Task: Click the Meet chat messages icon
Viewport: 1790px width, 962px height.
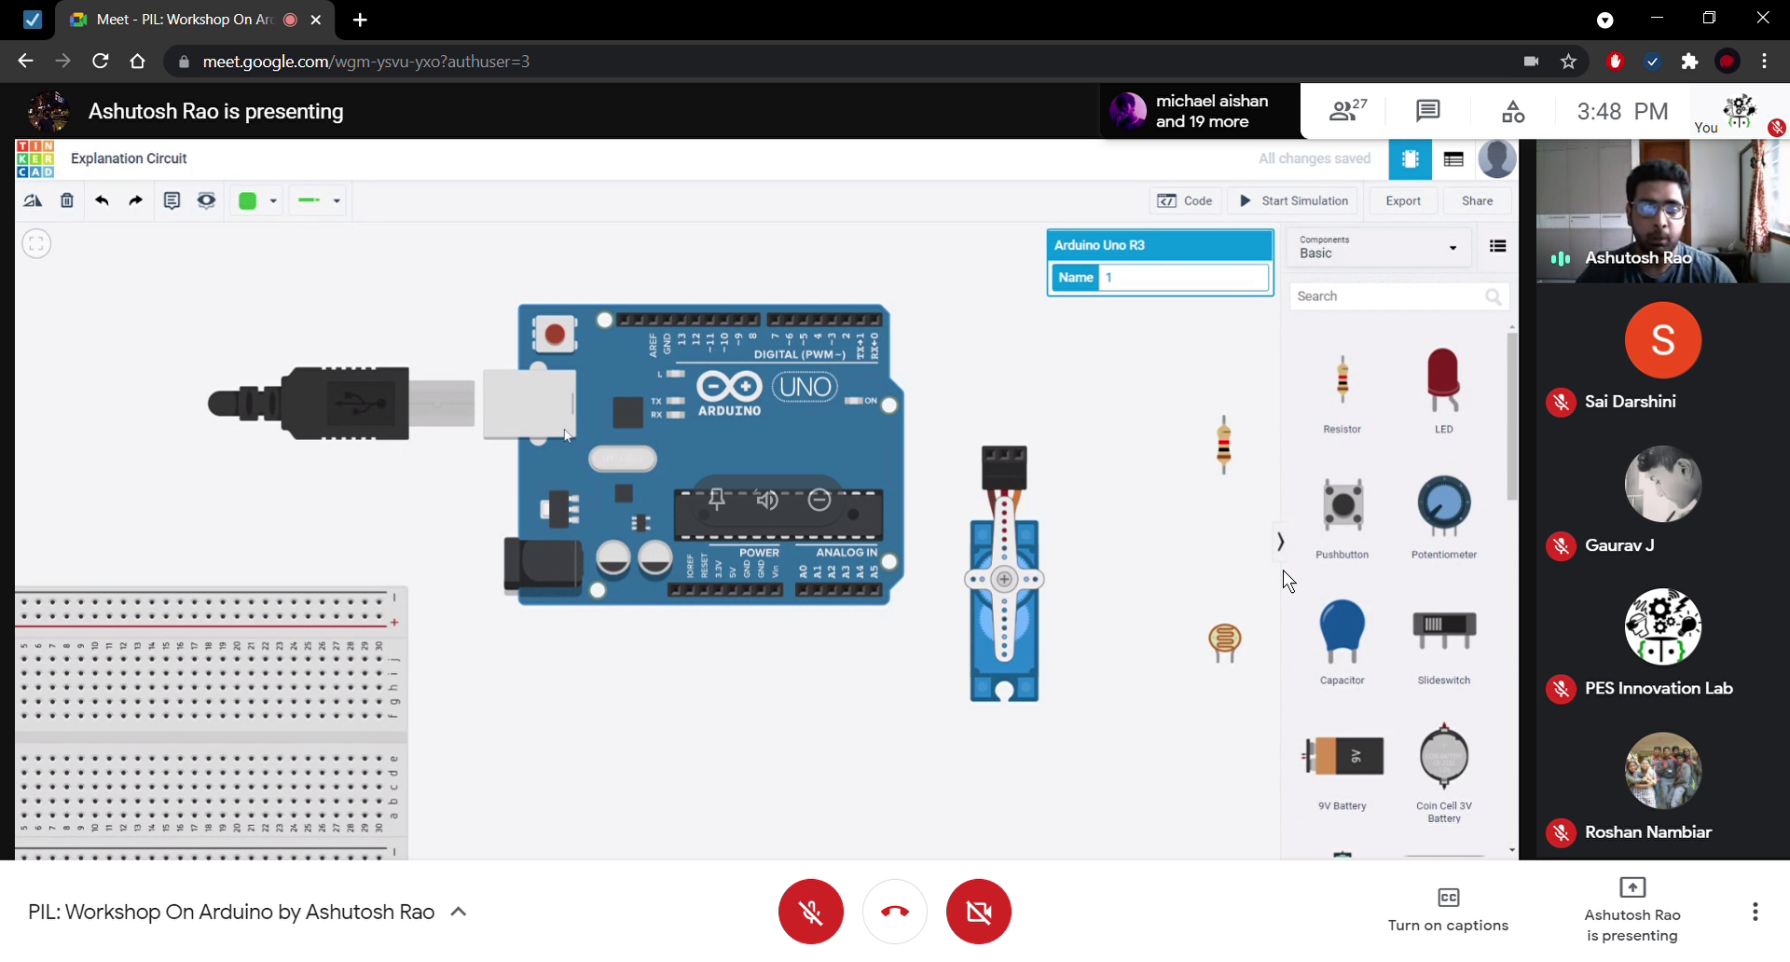Action: 1427,112
